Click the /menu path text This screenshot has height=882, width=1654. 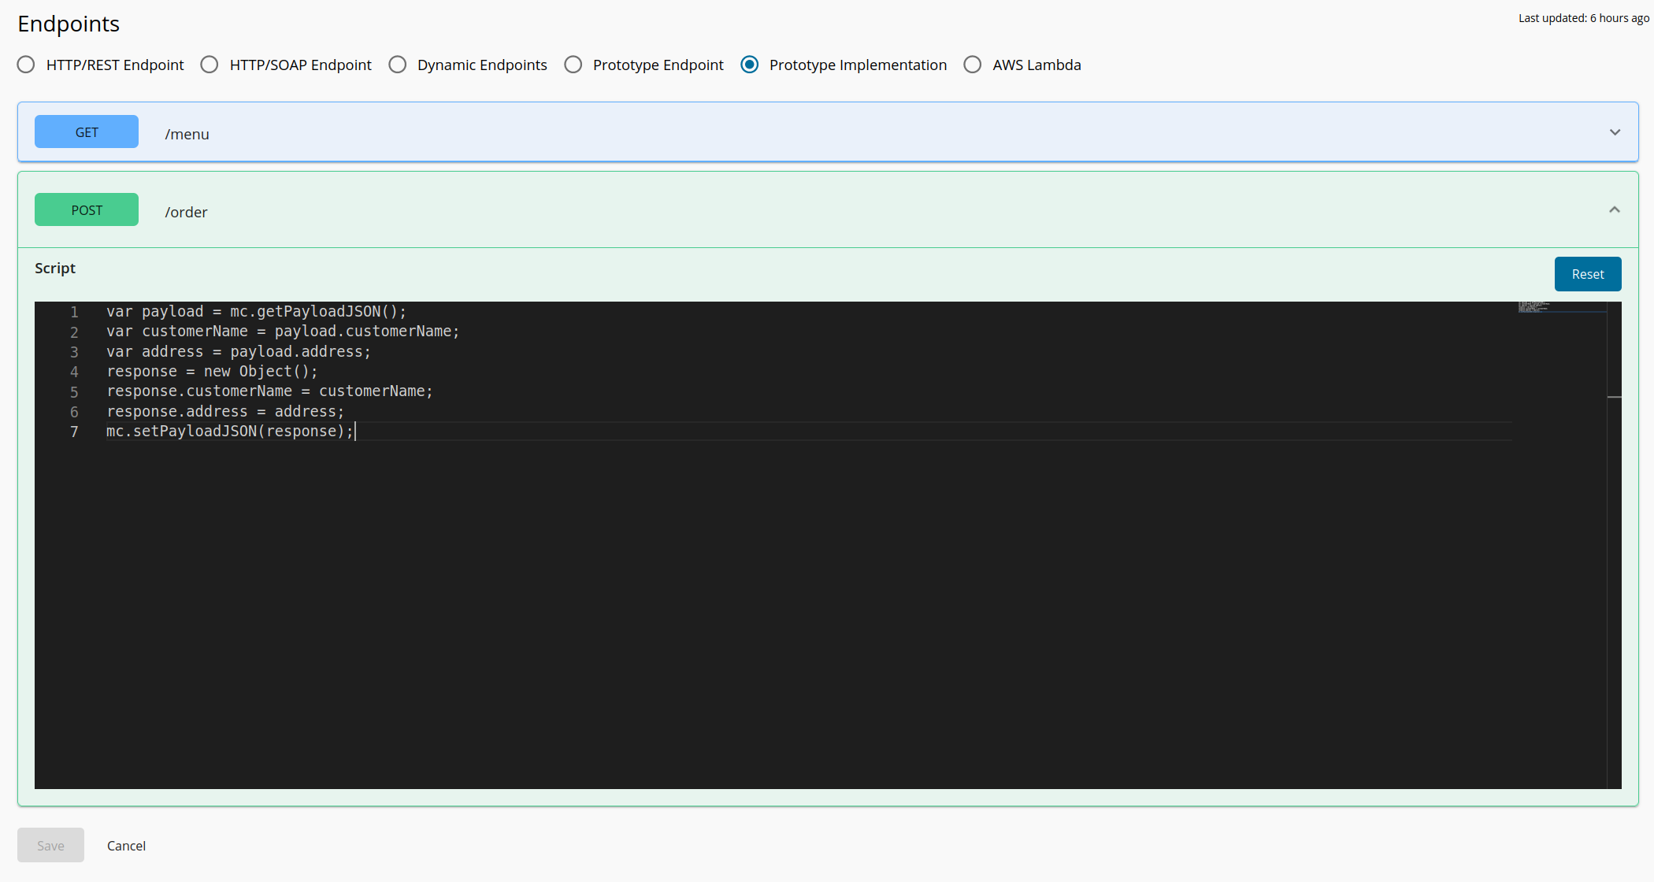pyautogui.click(x=187, y=134)
